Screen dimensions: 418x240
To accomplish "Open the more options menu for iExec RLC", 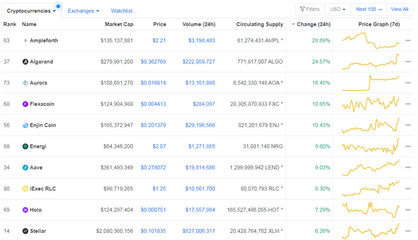I will [x=408, y=188].
